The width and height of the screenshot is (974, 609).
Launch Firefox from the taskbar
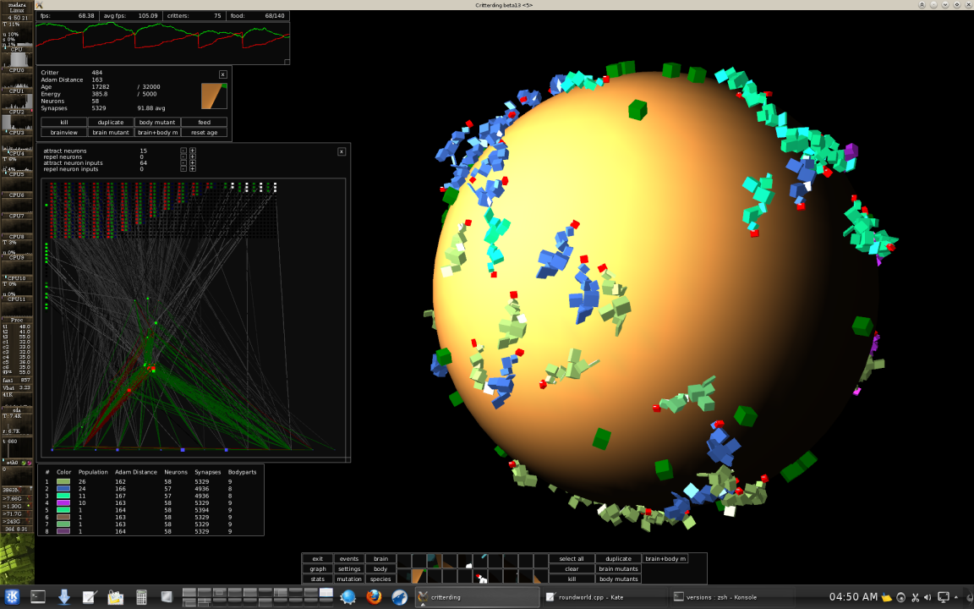coord(374,596)
